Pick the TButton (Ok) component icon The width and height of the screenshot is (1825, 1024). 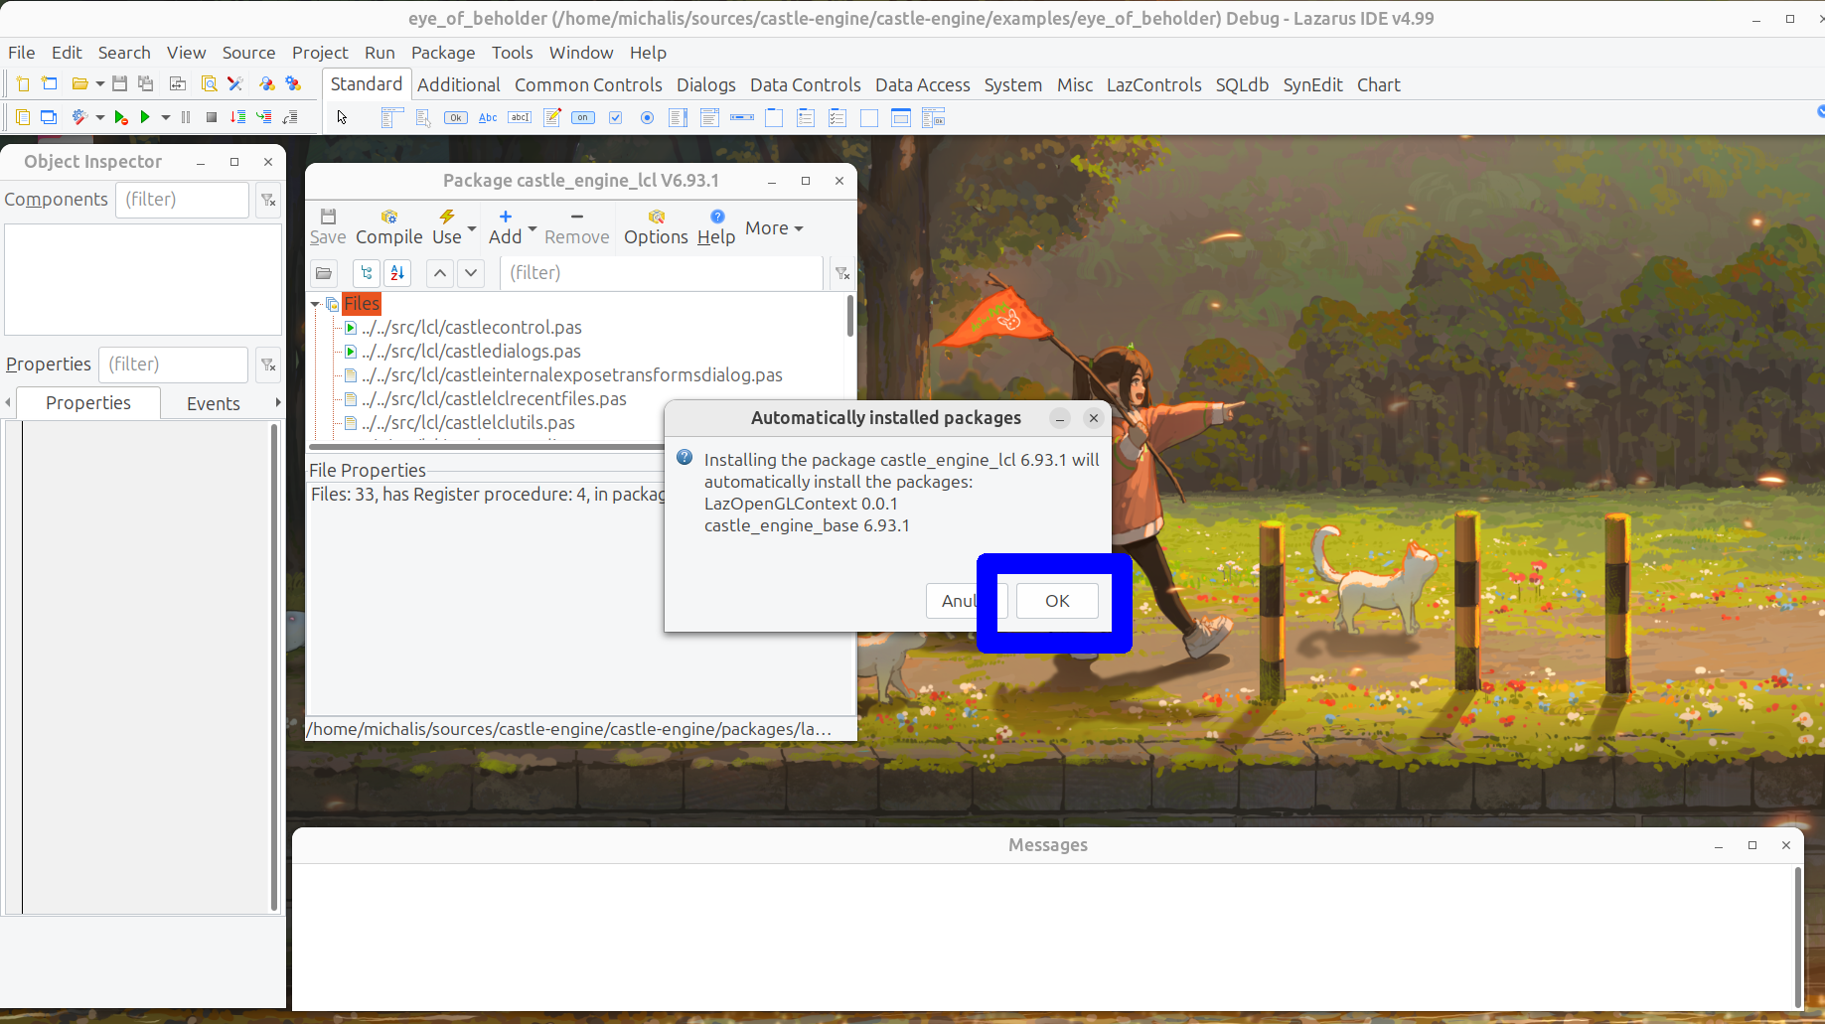[456, 117]
